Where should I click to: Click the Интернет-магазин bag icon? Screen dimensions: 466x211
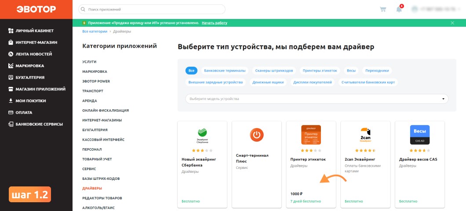11,43
